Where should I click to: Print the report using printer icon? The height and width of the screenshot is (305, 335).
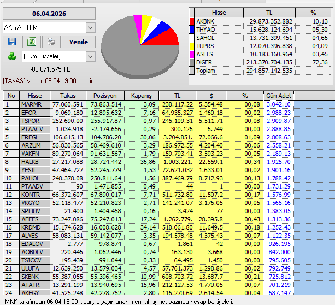tap(51, 42)
